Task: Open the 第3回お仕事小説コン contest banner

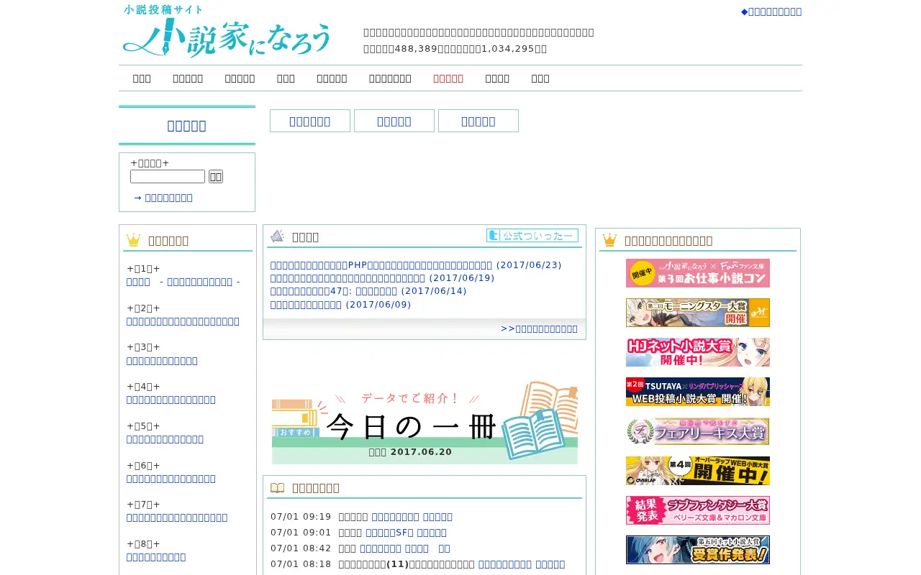Action: [x=698, y=273]
